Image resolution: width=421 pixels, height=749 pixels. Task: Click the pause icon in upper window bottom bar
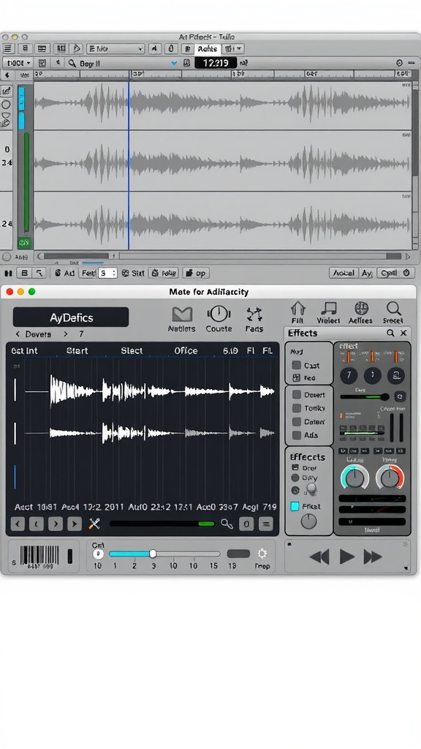coord(8,274)
